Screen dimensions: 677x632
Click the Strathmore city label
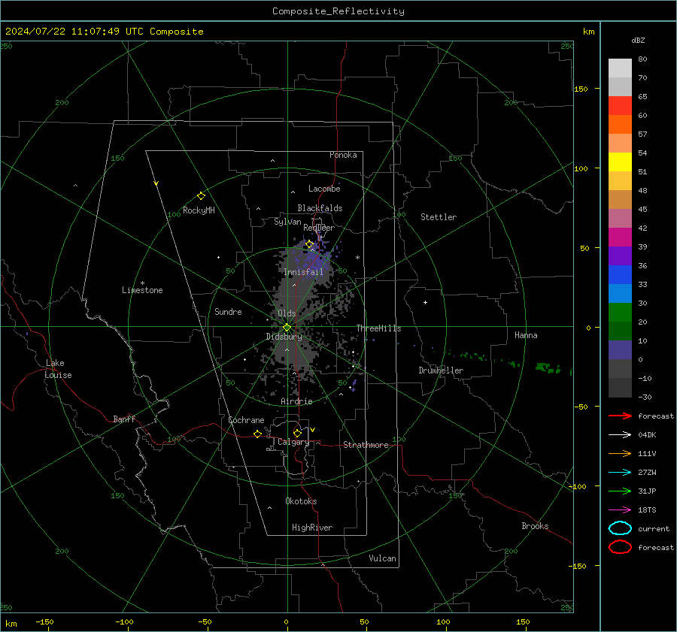366,445
